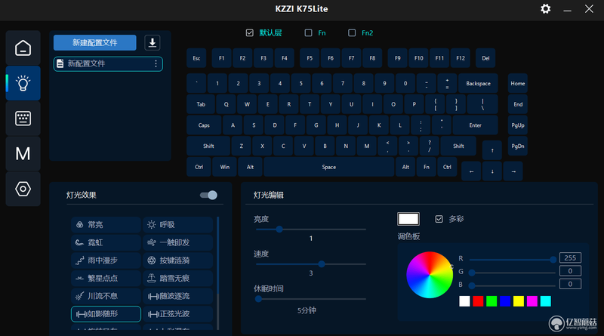Open the Macro (M) sidebar page
Screen dimensions: 604x336
[x=23, y=154]
